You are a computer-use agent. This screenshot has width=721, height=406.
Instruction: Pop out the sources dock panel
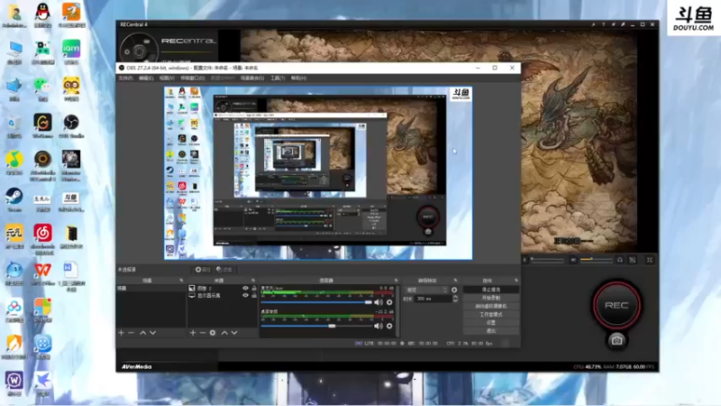pos(253,281)
